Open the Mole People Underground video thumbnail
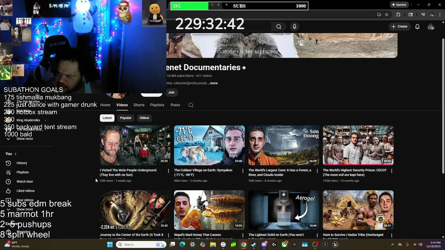 (135, 145)
